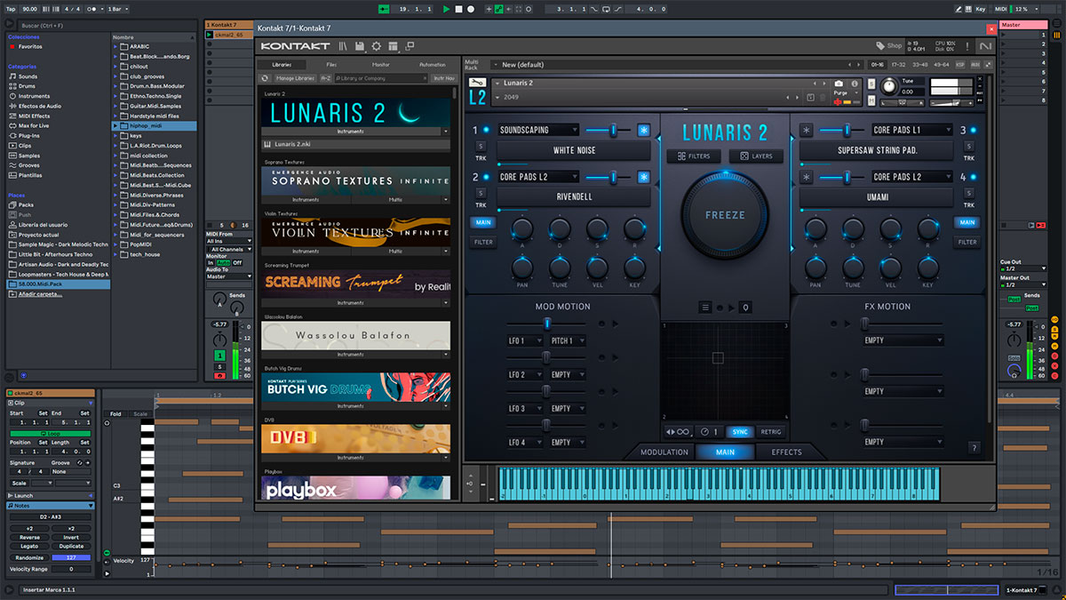Viewport: 1066px width, 600px height.
Task: Click the UMAMI sound name
Action: (877, 197)
